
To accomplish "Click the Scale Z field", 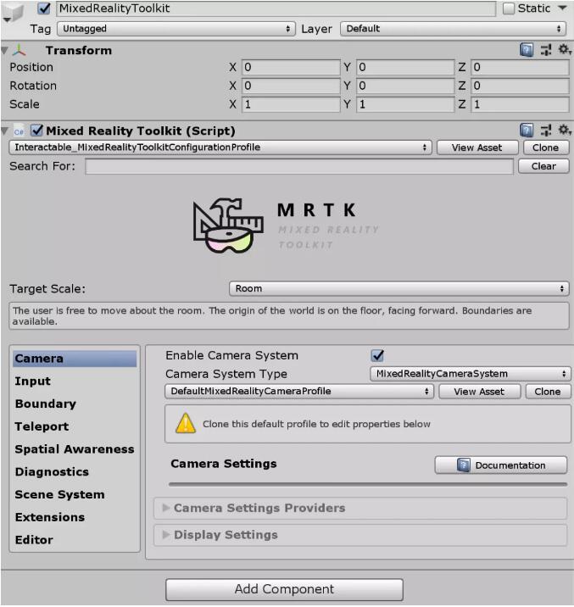I will [x=520, y=104].
